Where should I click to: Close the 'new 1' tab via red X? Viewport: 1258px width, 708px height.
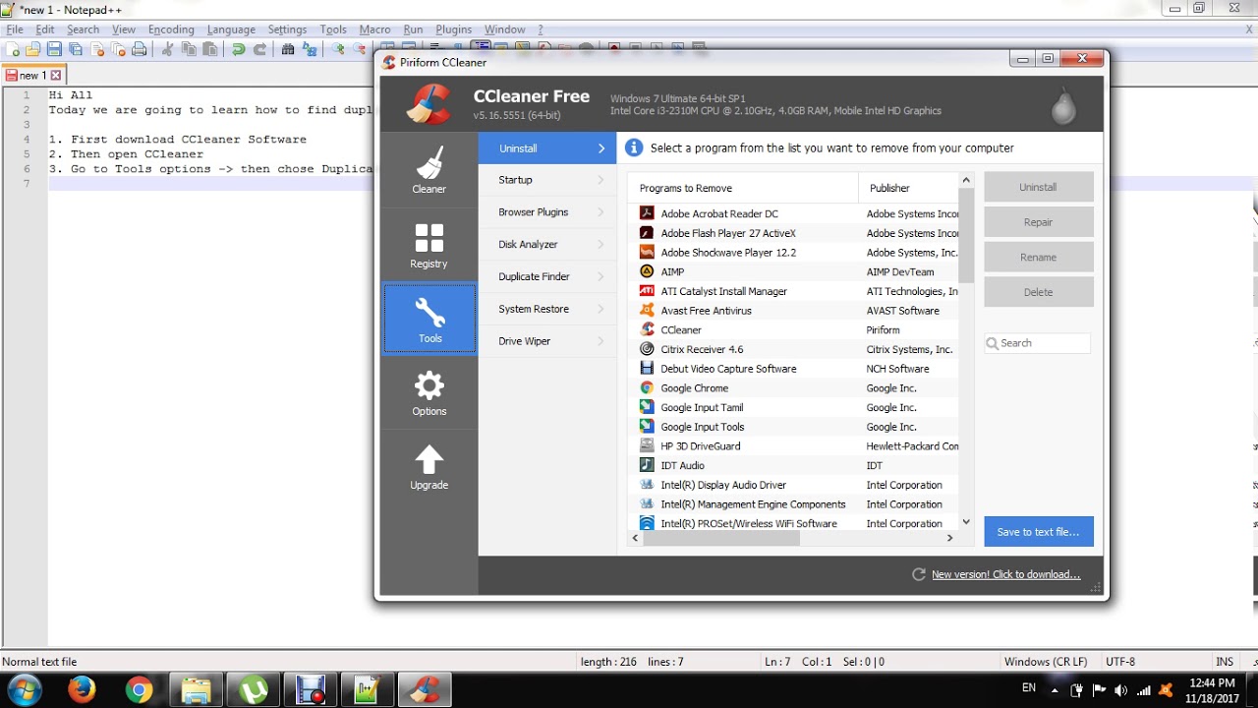pyautogui.click(x=56, y=75)
